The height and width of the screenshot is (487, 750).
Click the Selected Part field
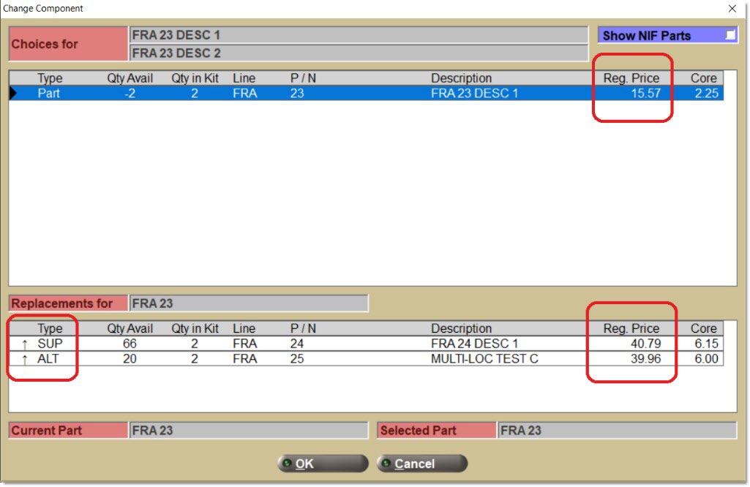(616, 431)
